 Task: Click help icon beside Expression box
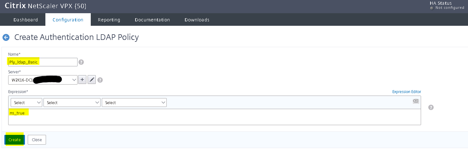coord(431,108)
